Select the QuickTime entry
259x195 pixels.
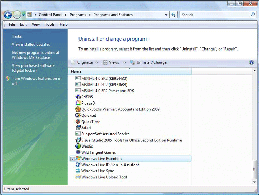(129, 122)
